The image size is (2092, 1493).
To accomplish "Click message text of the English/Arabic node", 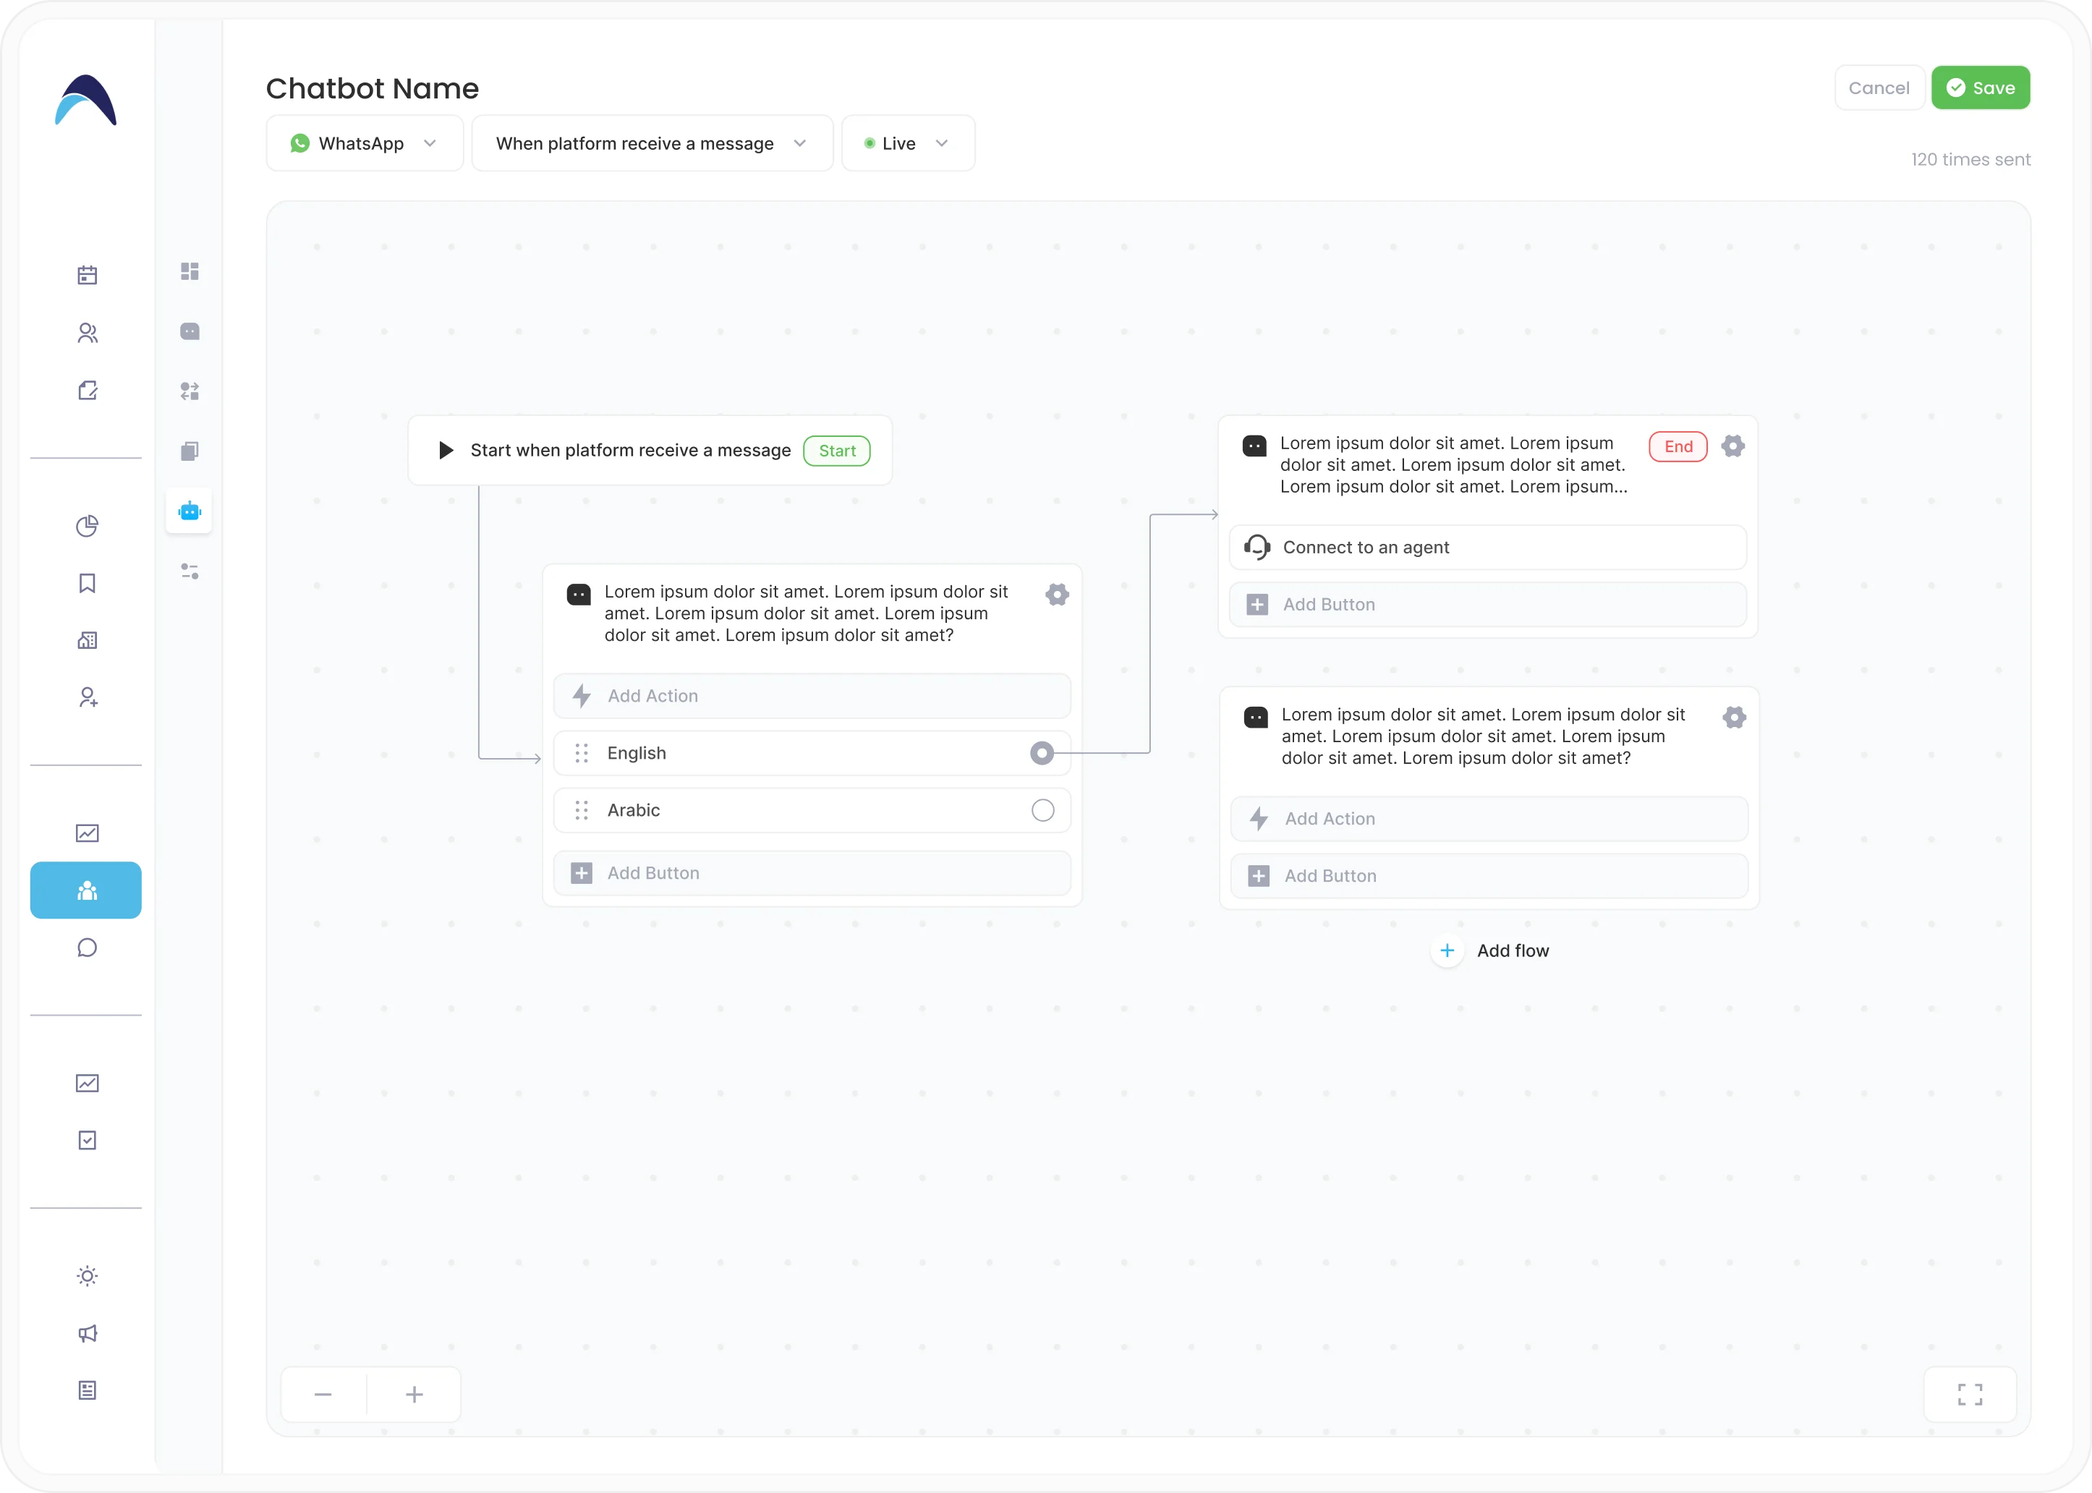I will (806, 613).
